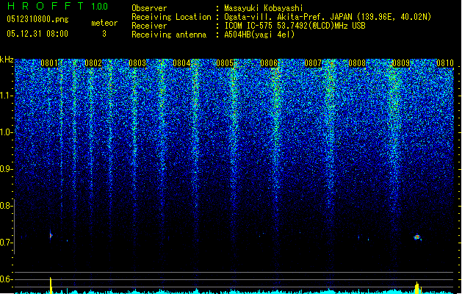The width and height of the screenshot is (462, 294).
Task: Click the 'meteor' count label
Action: pyautogui.click(x=104, y=23)
